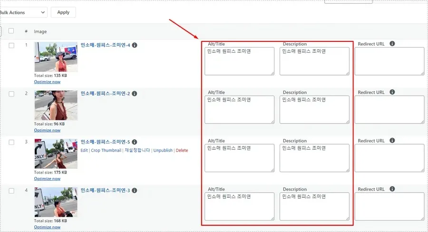Check the box for image row 3
This screenshot has width=428, height=232.
[x=11, y=142]
